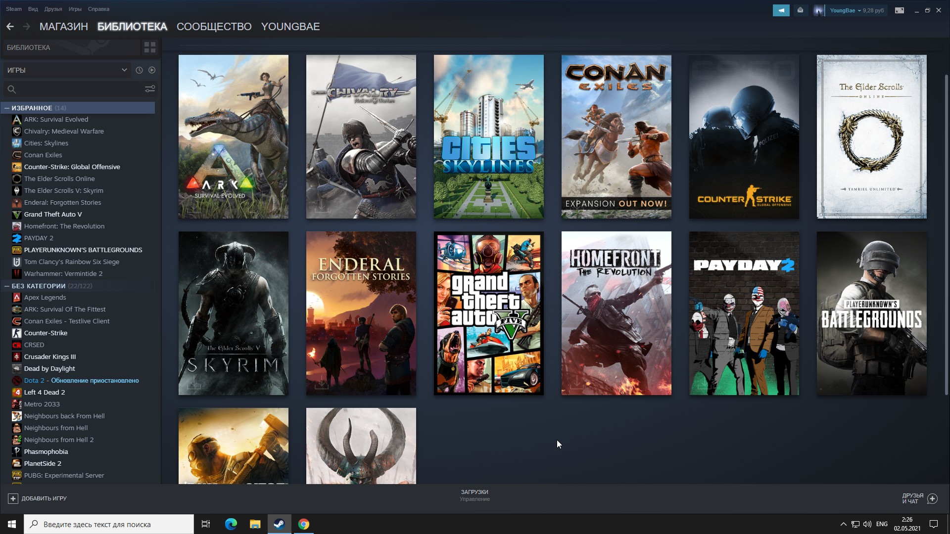Select Apex Legends in sidebar
The image size is (950, 534).
pos(45,298)
